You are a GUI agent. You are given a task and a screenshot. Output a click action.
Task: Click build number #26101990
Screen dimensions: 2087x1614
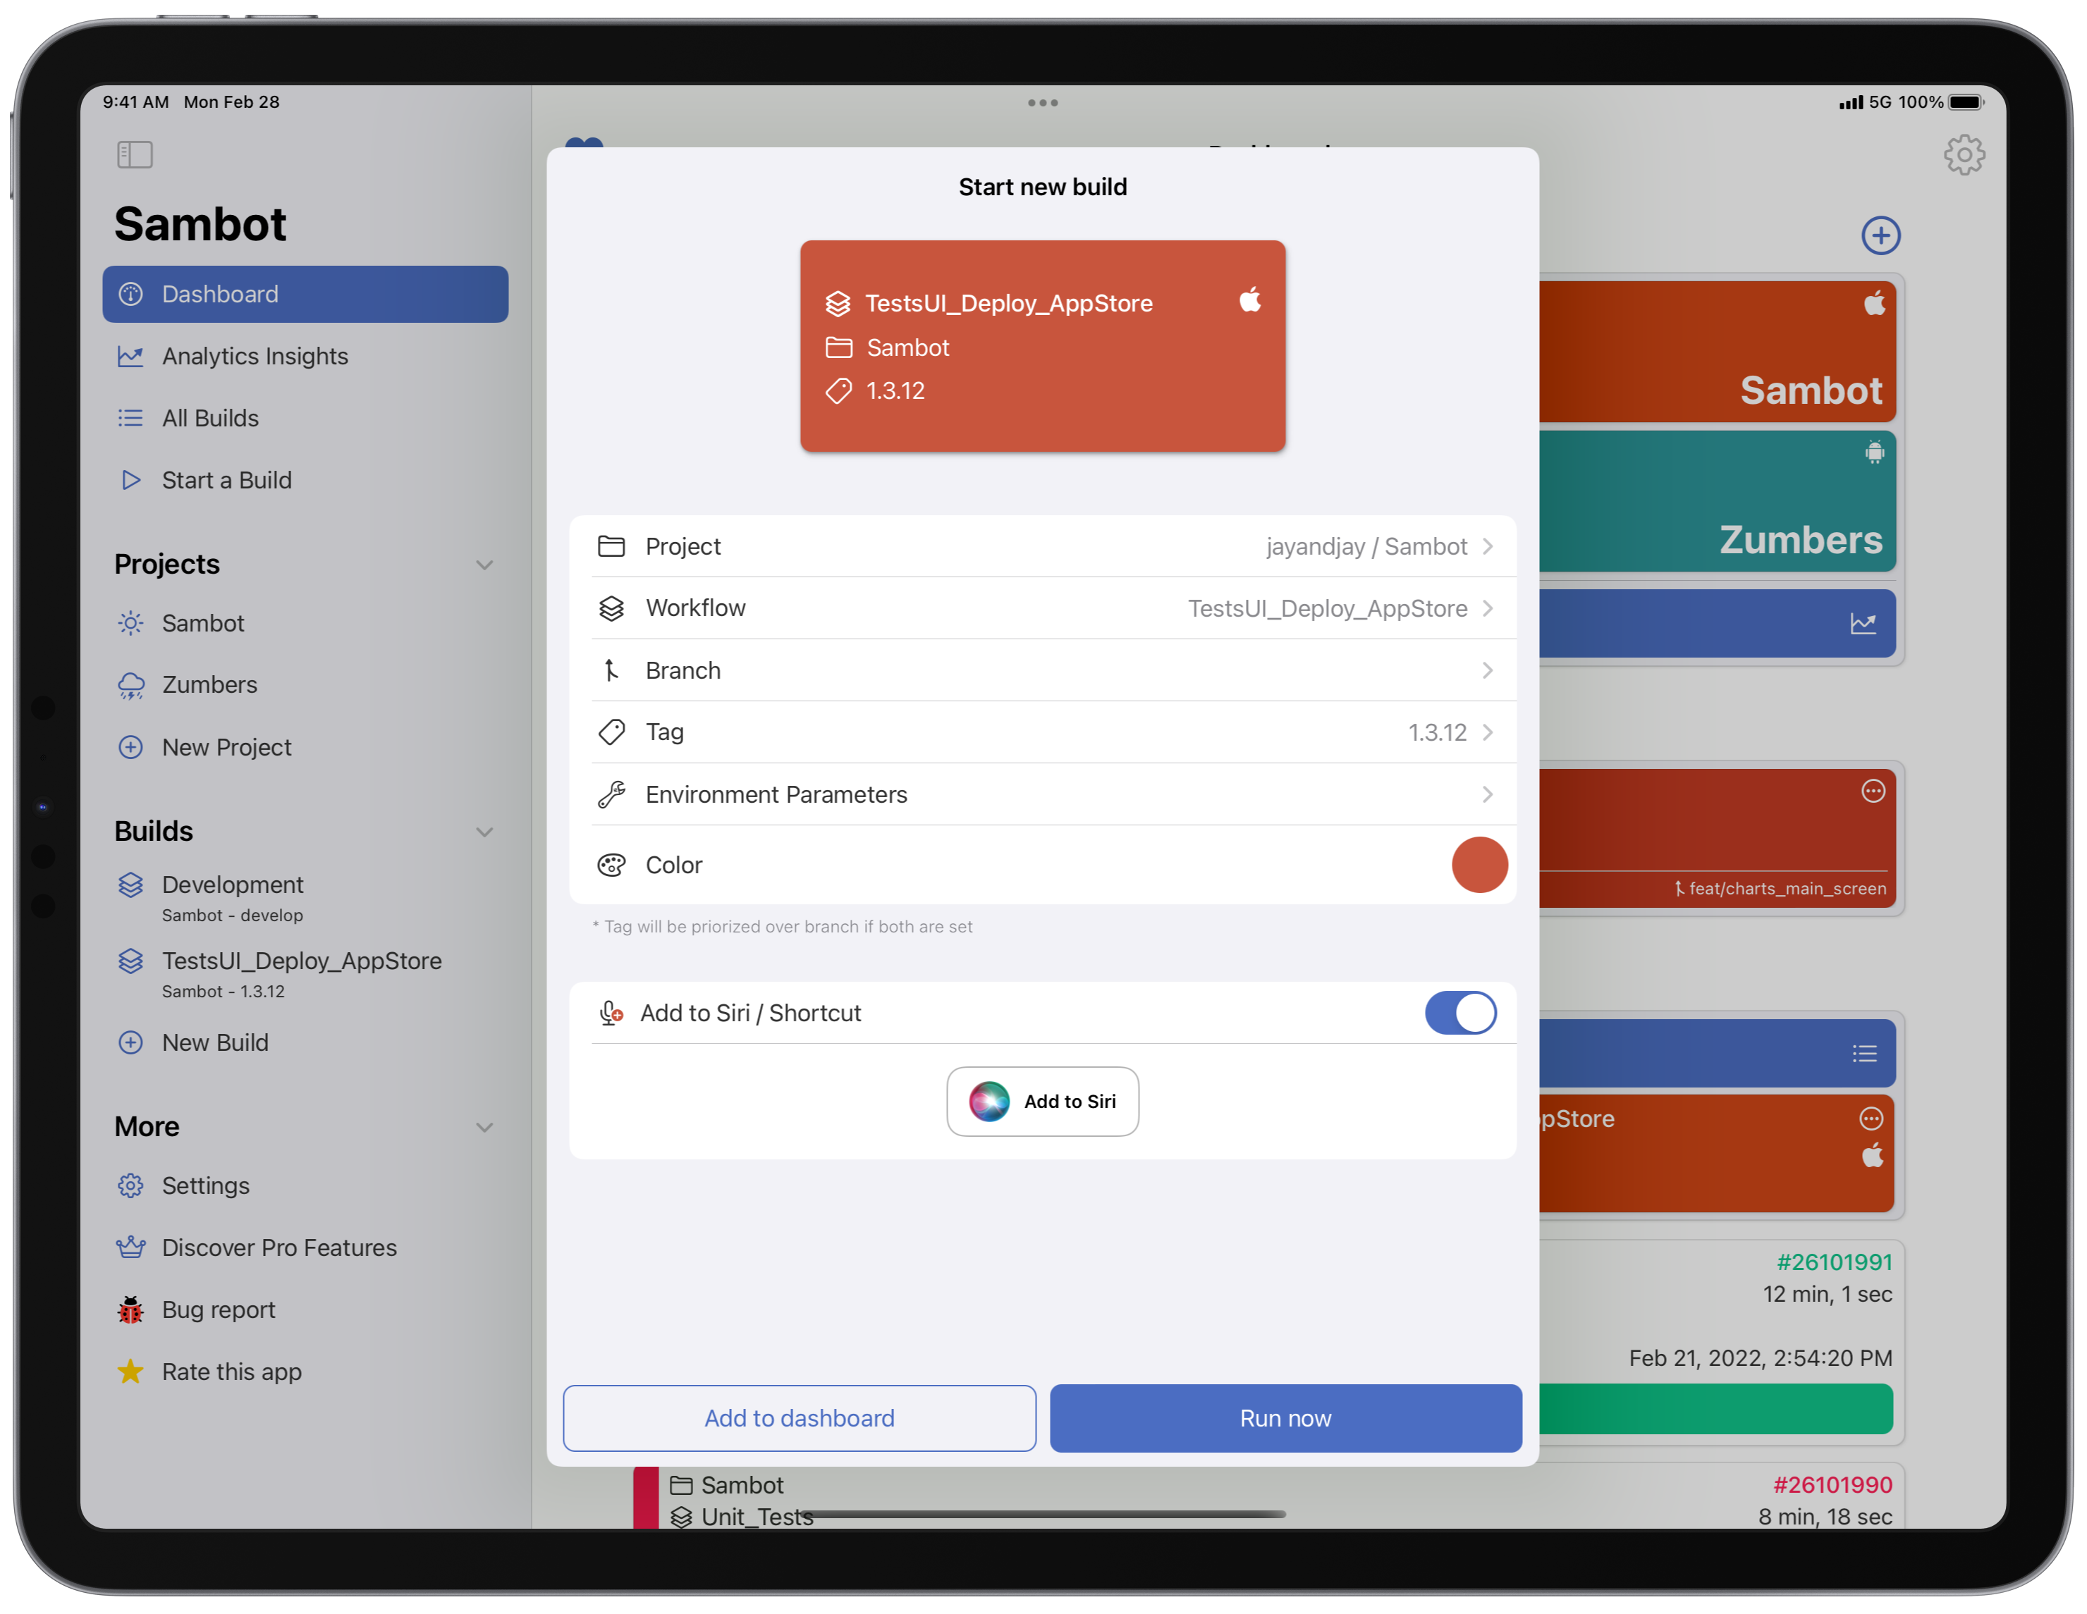tap(1832, 1485)
